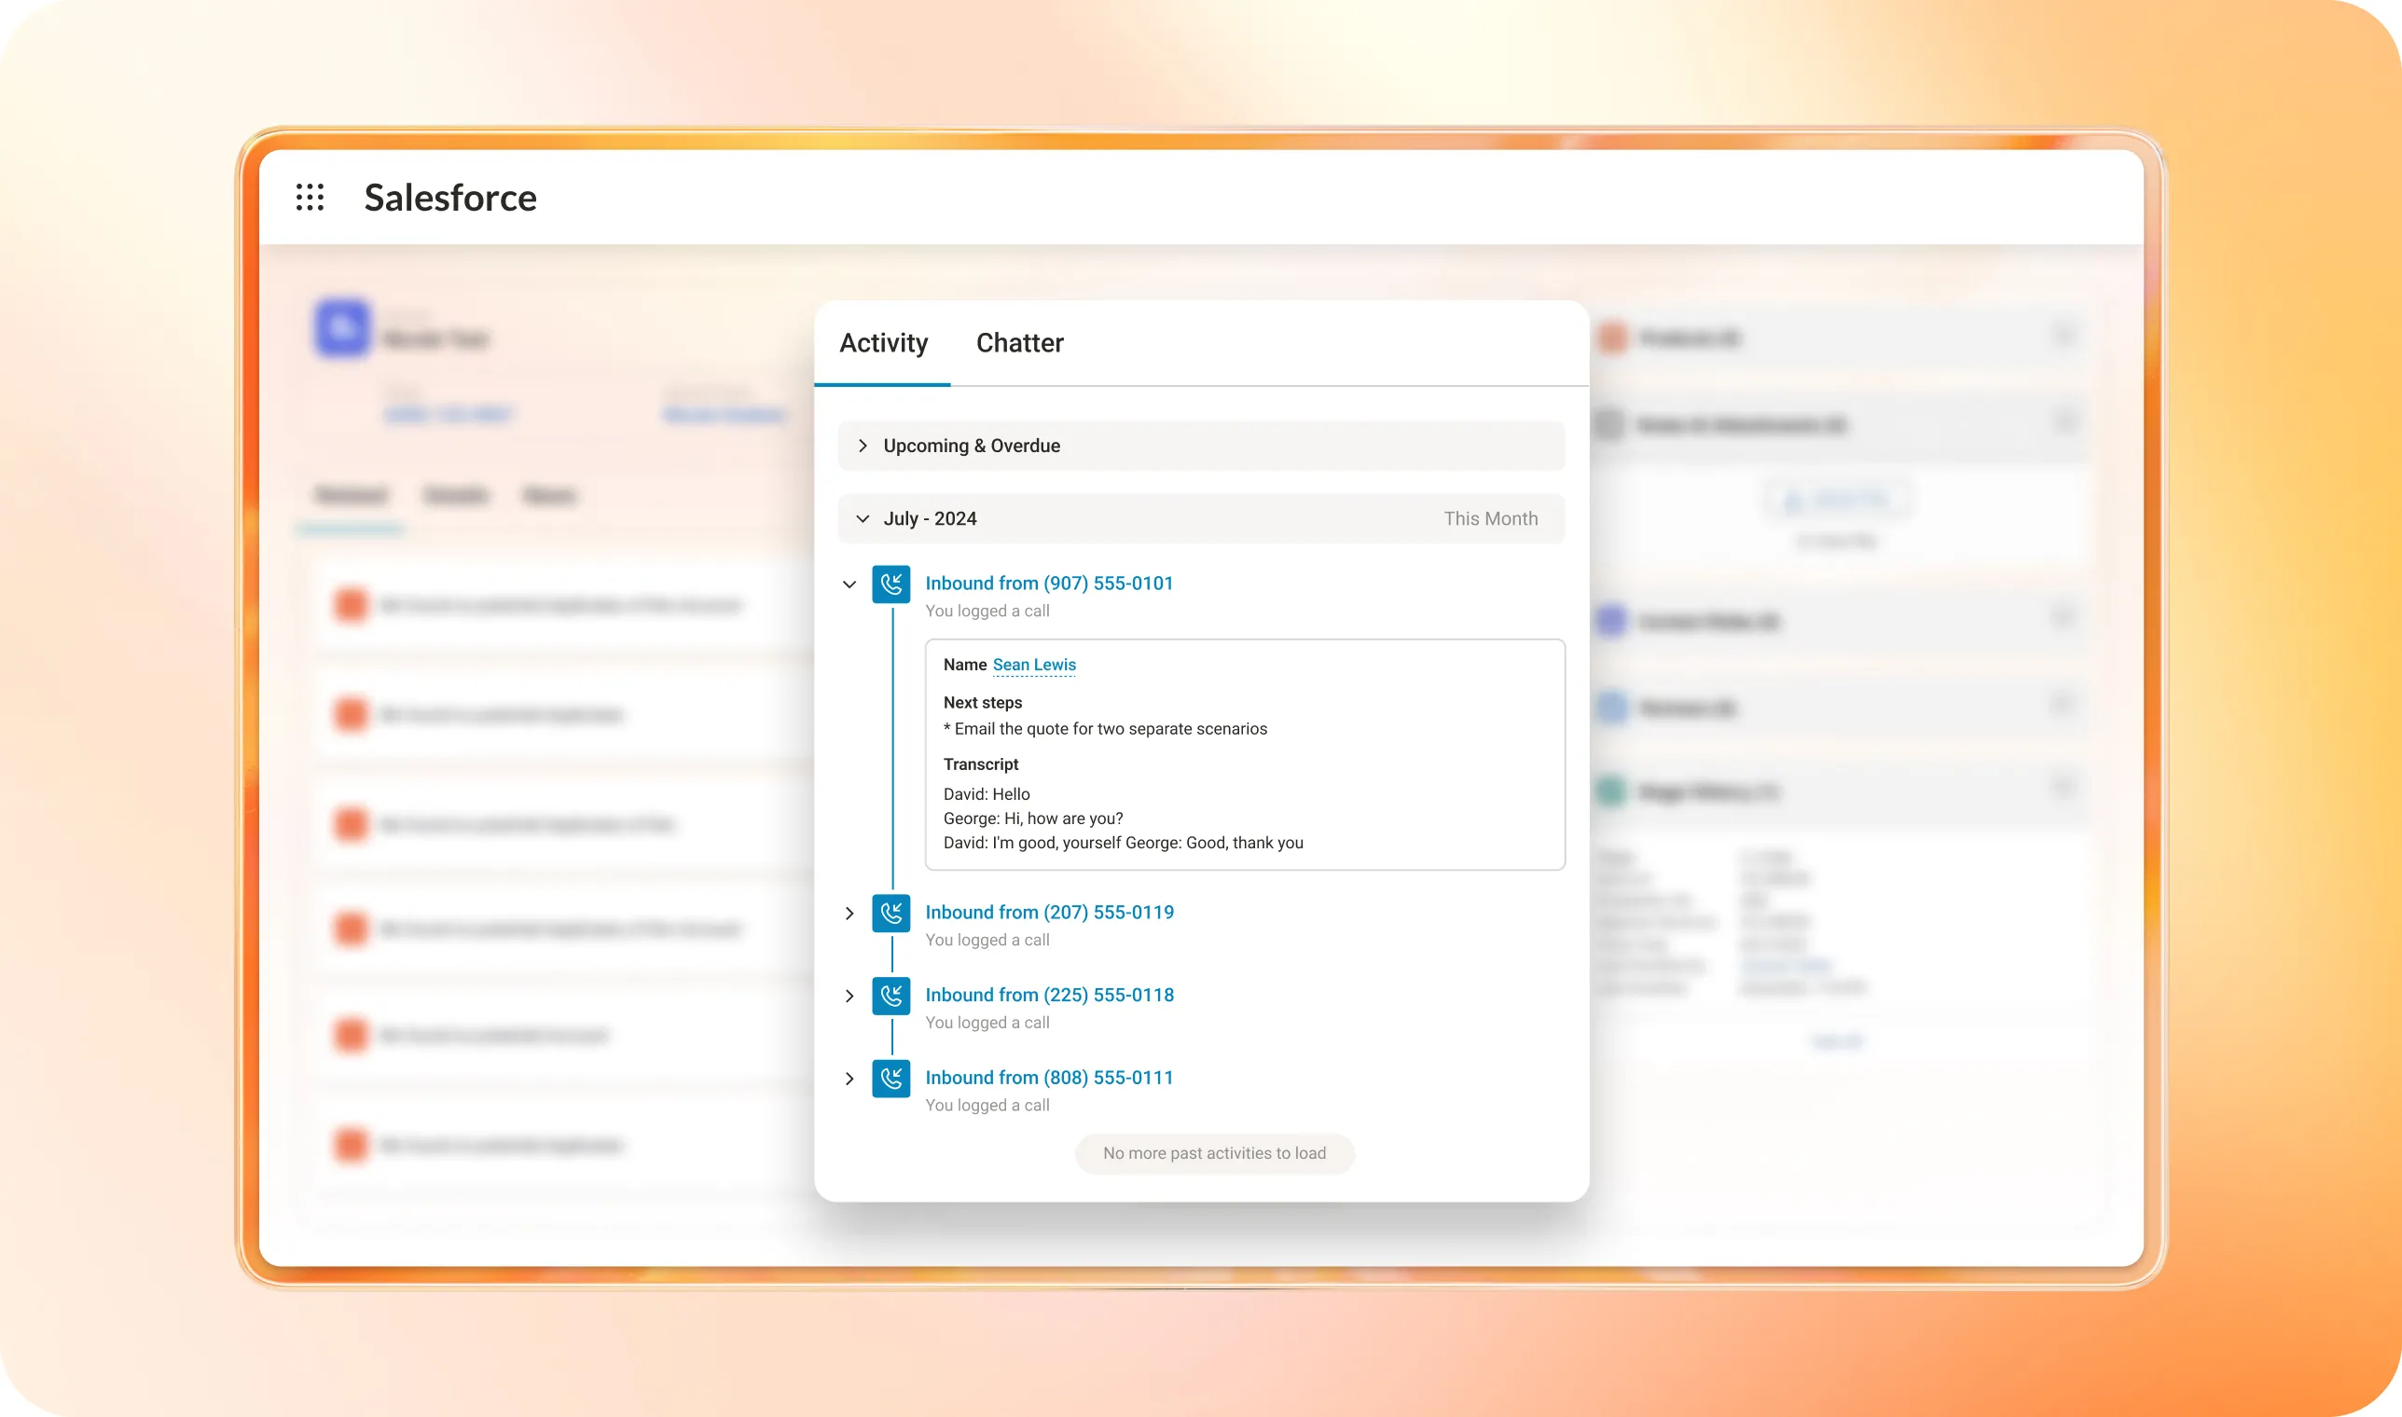Click the purple section icon in right panel
The image size is (2402, 1417).
pos(1613,622)
